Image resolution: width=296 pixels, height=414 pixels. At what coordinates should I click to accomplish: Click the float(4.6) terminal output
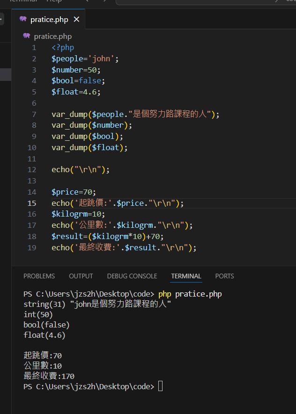(x=44, y=335)
